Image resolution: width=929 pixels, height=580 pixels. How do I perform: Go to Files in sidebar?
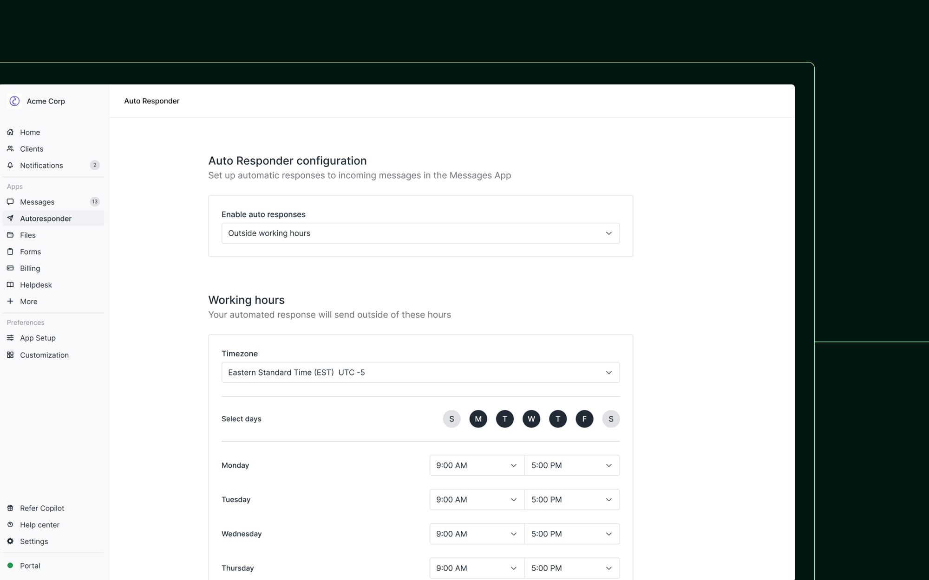[28, 235]
